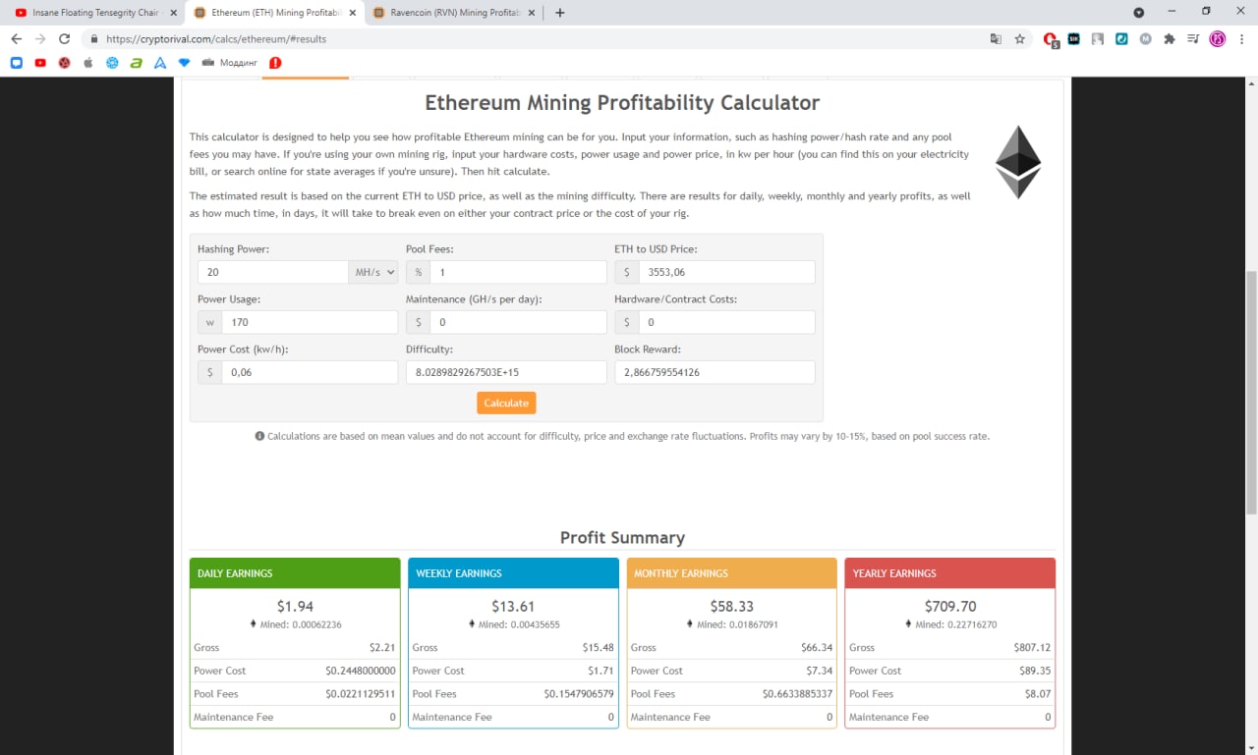Open the teal square extension icon
The image size is (1258, 755).
pyautogui.click(x=1121, y=39)
